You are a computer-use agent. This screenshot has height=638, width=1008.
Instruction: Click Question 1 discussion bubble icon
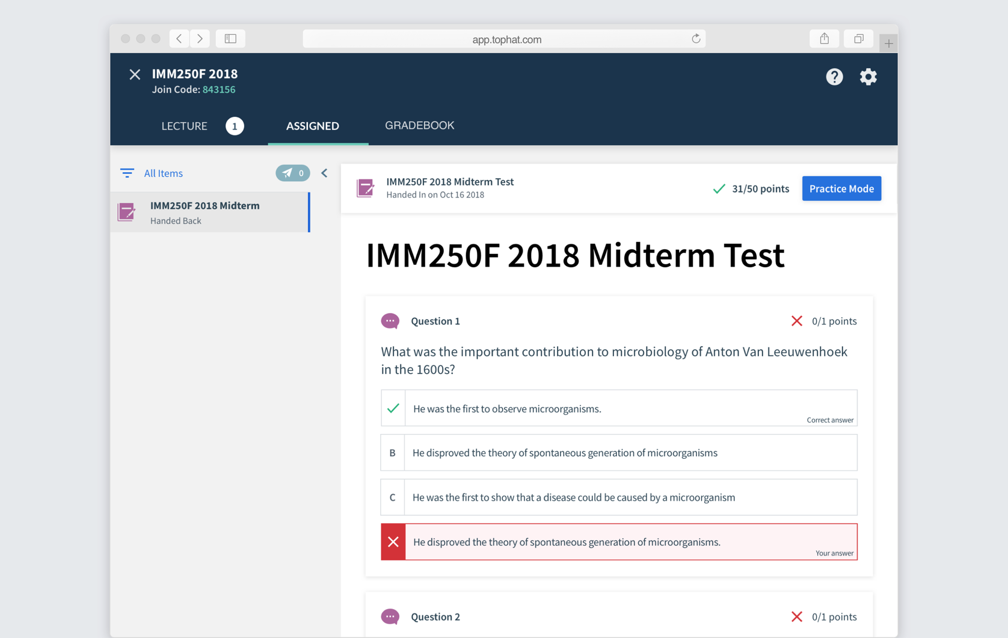[x=390, y=321]
